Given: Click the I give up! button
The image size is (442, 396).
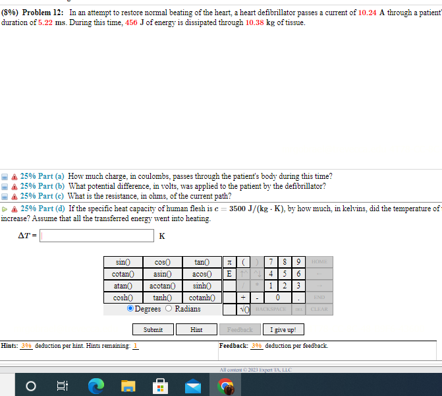Looking at the screenshot, I should click(x=283, y=329).
